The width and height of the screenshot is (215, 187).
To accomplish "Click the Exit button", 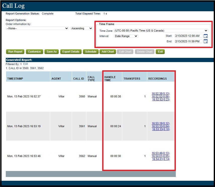I will (160, 52).
